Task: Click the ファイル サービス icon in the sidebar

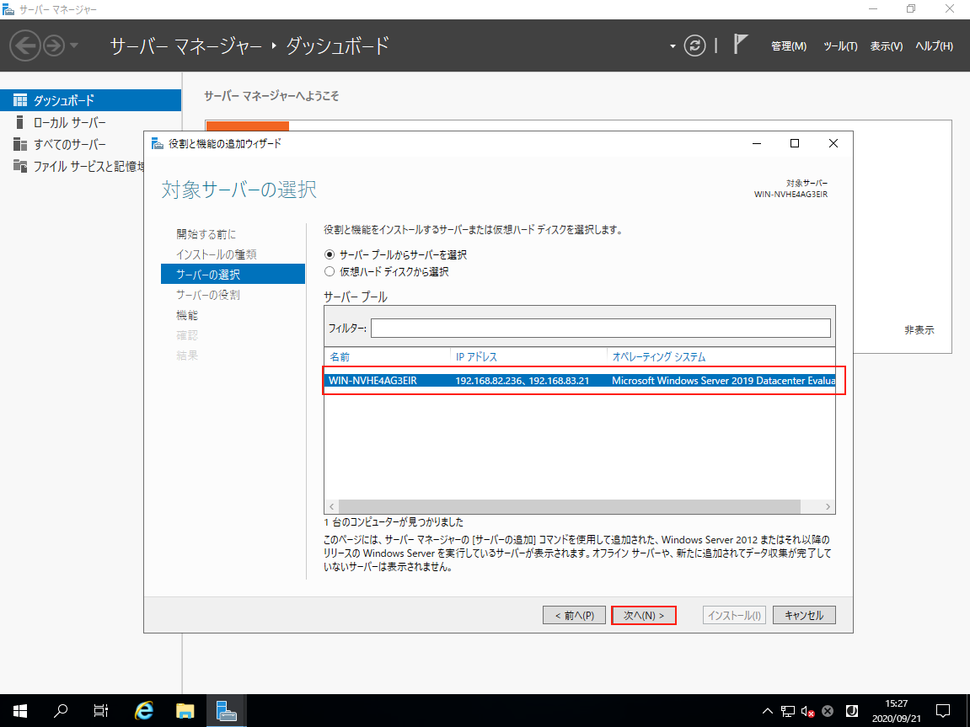Action: click(x=20, y=166)
